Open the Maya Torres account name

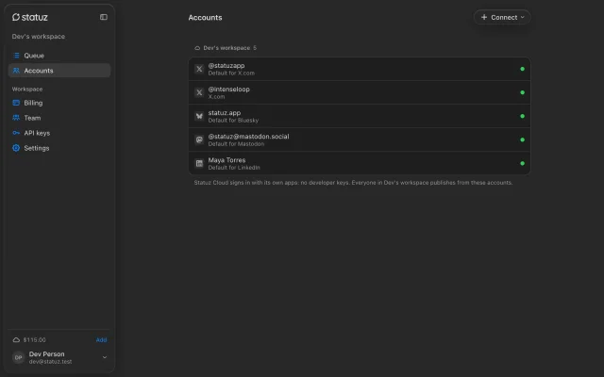click(226, 160)
